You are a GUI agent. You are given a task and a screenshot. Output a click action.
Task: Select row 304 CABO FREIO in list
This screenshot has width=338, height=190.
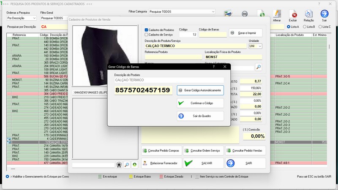pos(37,94)
